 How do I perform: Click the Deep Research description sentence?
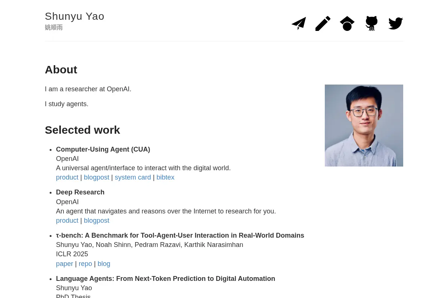click(166, 211)
